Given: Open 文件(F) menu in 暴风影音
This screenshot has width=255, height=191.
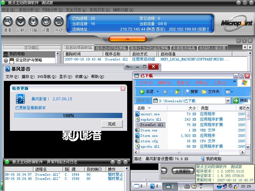Looking at the screenshot, I should [x=12, y=77].
